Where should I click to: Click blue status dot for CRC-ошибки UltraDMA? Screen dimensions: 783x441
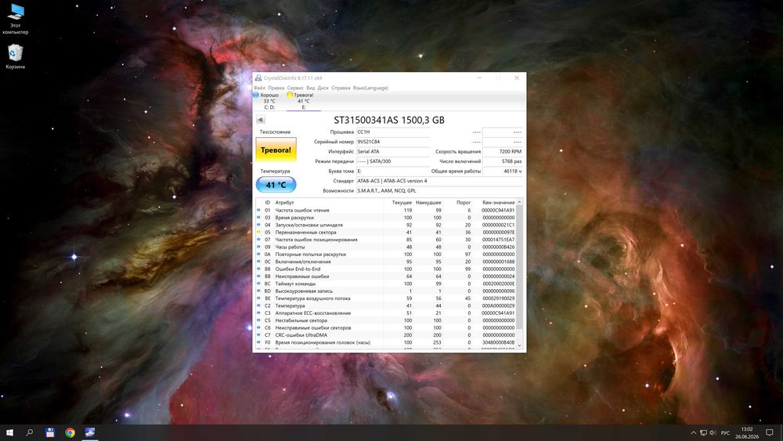tap(258, 335)
